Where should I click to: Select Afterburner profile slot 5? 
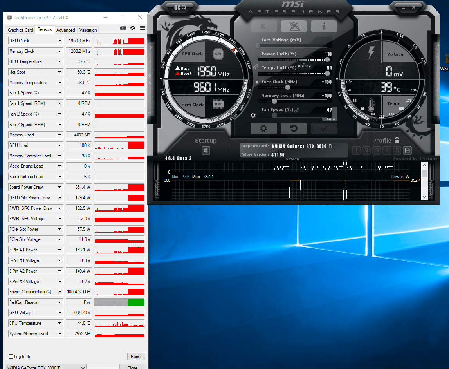click(x=397, y=150)
